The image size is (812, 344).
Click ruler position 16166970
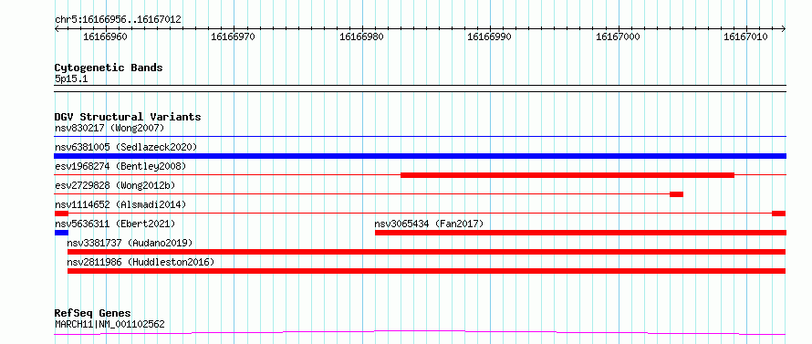tap(234, 36)
